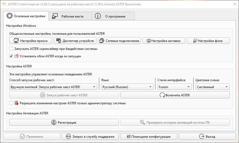Open the Язык language dropdown
Viewport: 239px width, 143px height.
(x=127, y=87)
